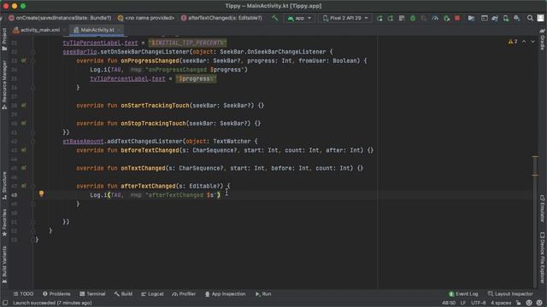The image size is (547, 307).
Task: Open the Run tool window
Action: pos(263,293)
